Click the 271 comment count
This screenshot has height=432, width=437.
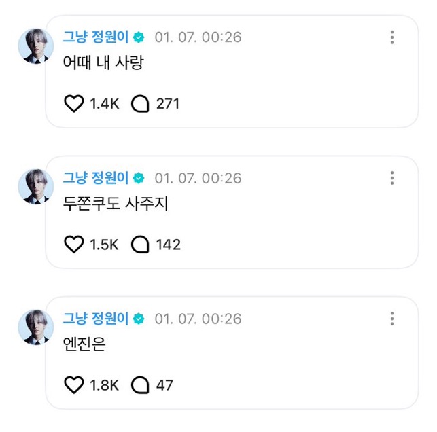pos(167,103)
